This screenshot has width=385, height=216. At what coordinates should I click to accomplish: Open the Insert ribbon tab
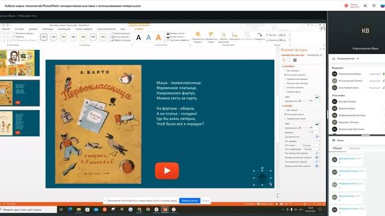(x=19, y=29)
